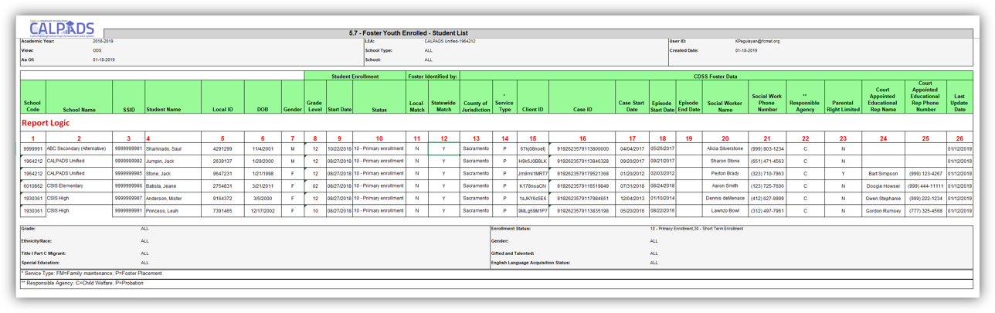Click the User ID email KPagulayan@fcmat.org

coord(757,41)
